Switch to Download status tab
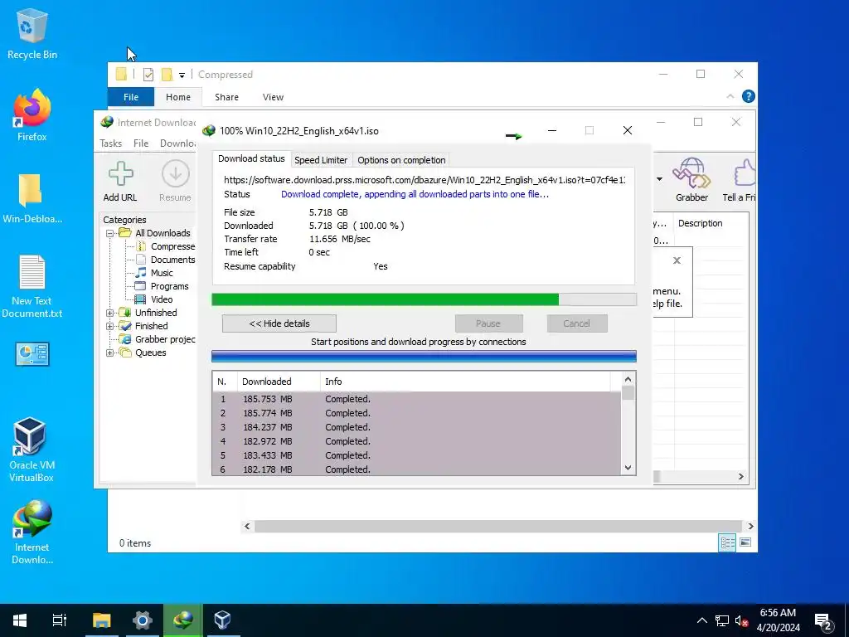The image size is (849, 637). [x=251, y=158]
